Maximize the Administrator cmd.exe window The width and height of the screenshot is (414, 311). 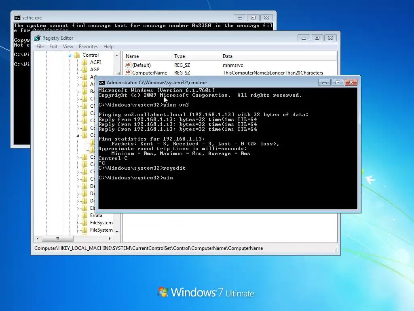(x=338, y=83)
